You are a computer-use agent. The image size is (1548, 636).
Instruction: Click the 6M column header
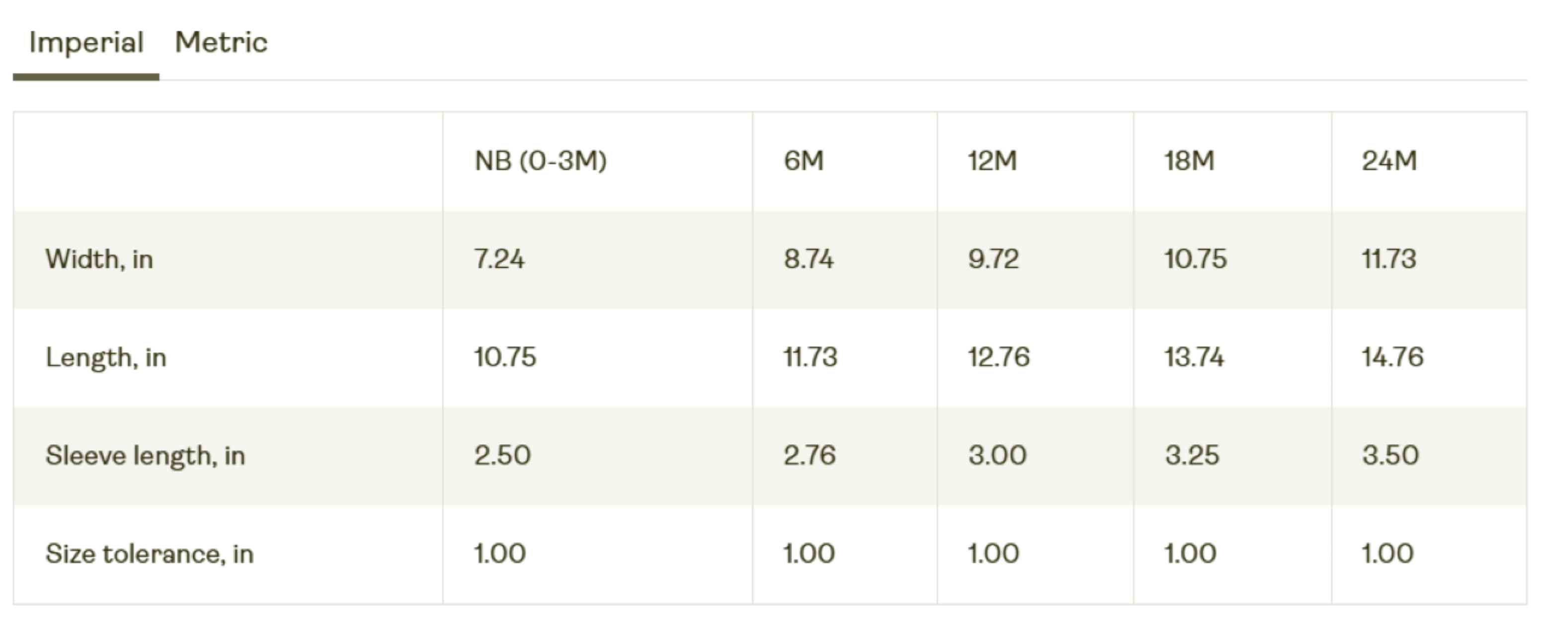pos(804,161)
